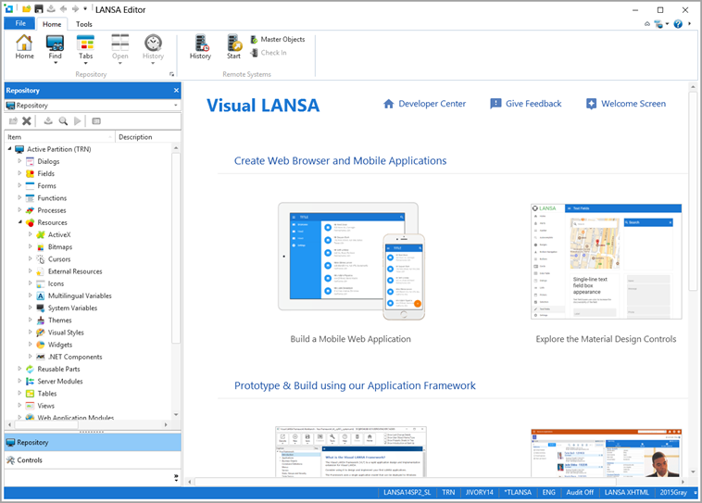Click the play arrow icon in repository toolbar

tap(78, 121)
